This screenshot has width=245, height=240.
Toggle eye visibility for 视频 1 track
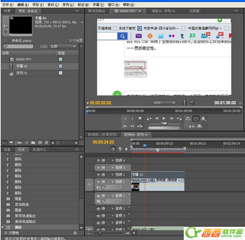point(98,182)
